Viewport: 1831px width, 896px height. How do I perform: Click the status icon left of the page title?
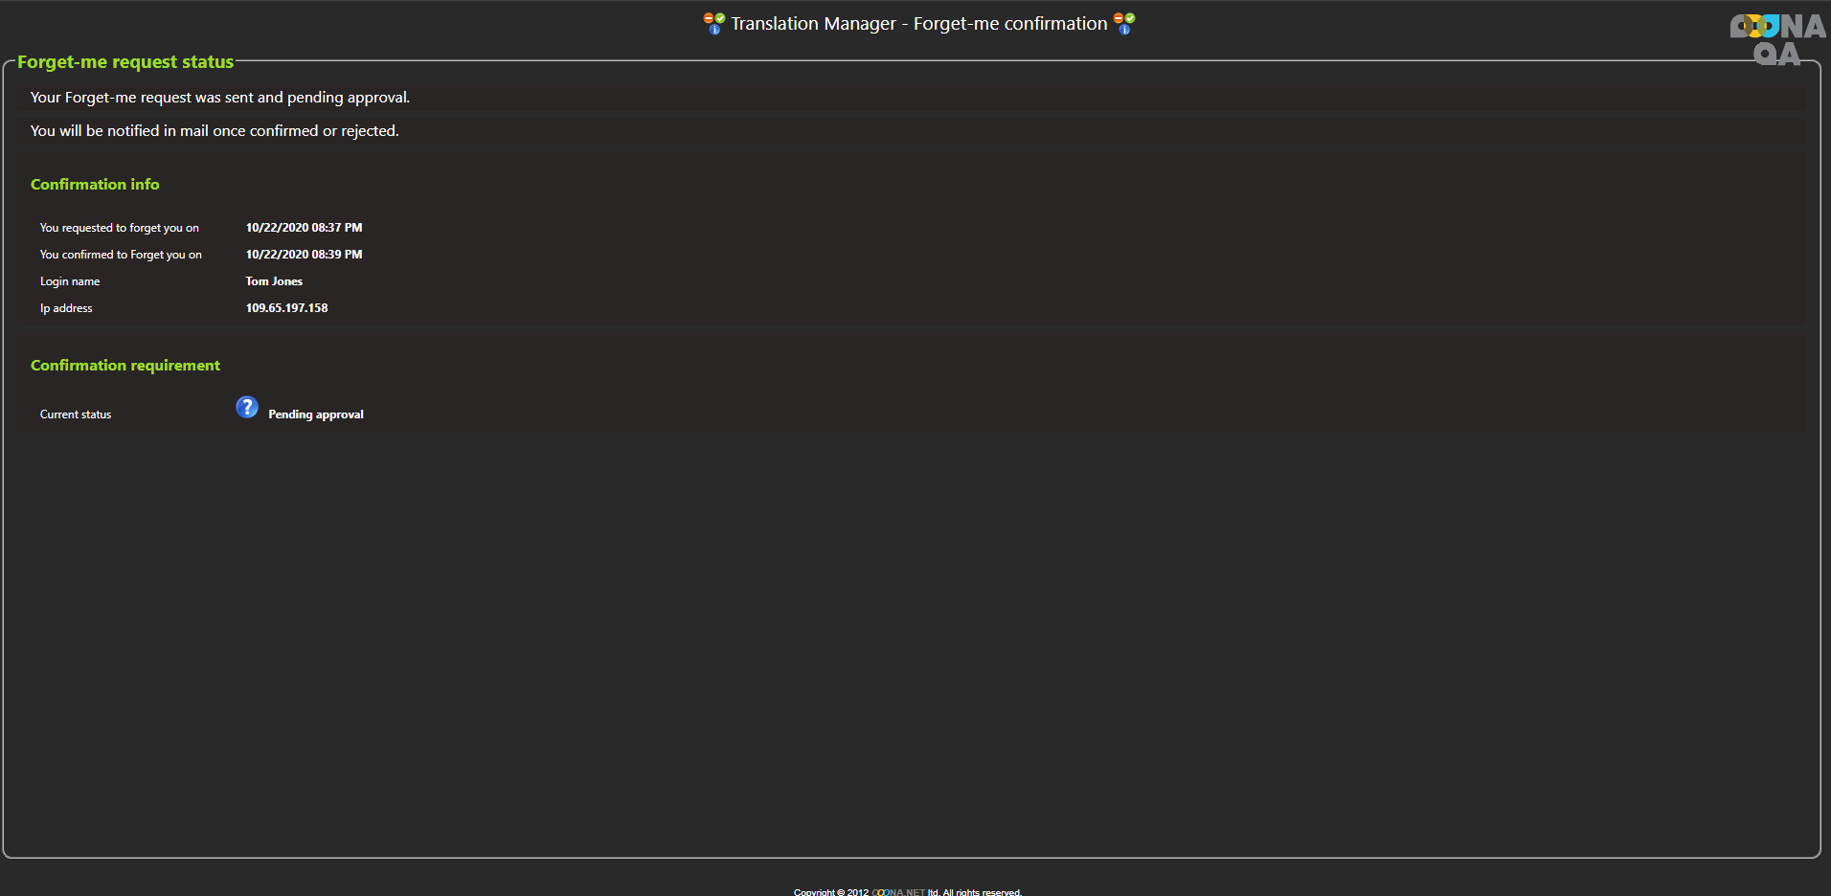[714, 23]
